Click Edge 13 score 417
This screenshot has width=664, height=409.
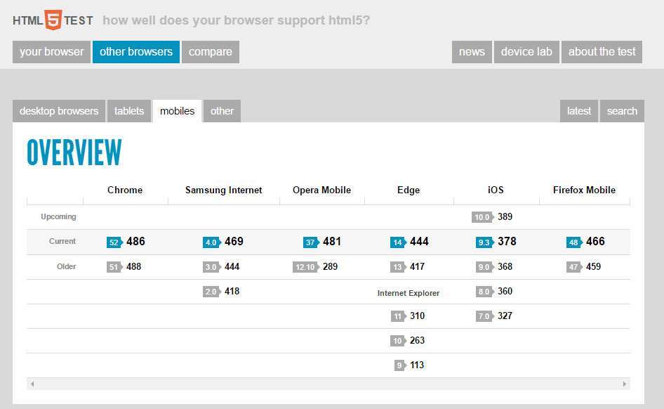pyautogui.click(x=417, y=266)
